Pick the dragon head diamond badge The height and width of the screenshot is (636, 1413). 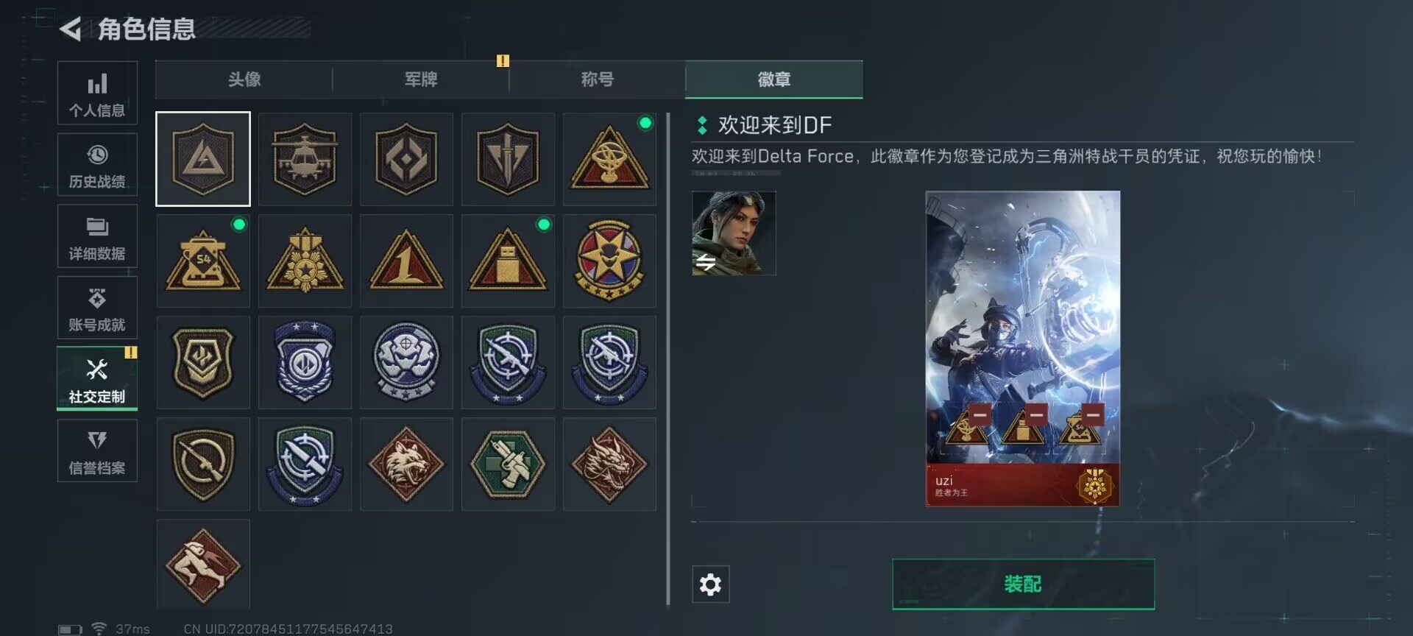coord(609,464)
